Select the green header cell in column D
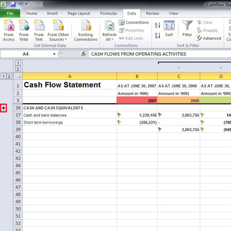 click(x=216, y=100)
